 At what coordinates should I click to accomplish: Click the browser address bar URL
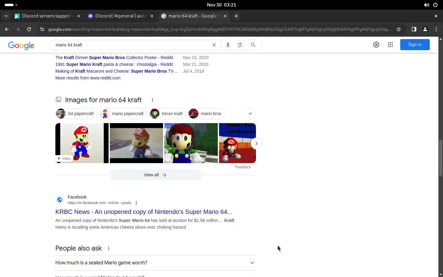coord(220,29)
